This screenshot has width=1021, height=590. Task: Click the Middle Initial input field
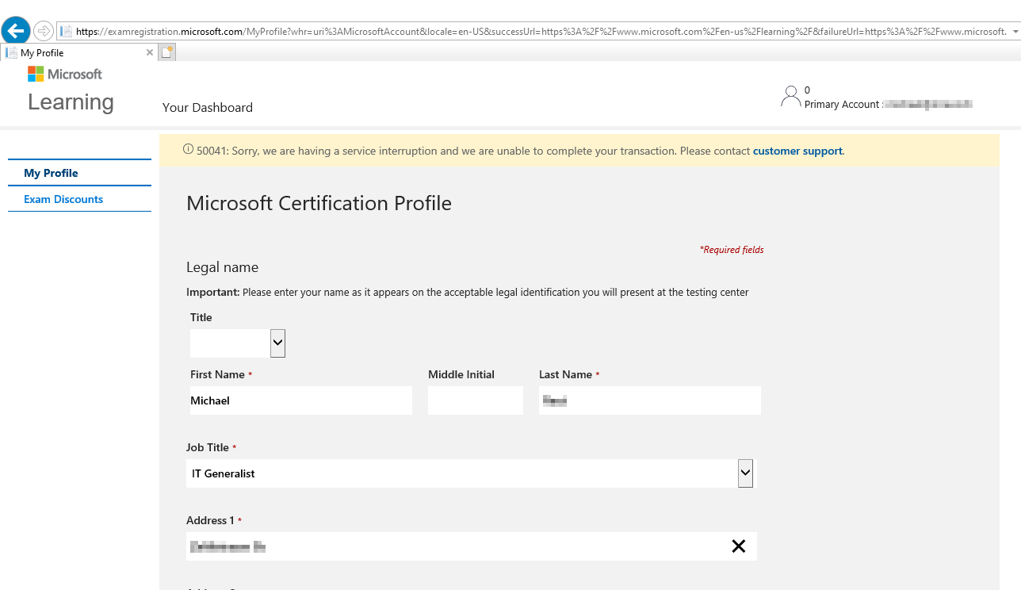(x=476, y=400)
